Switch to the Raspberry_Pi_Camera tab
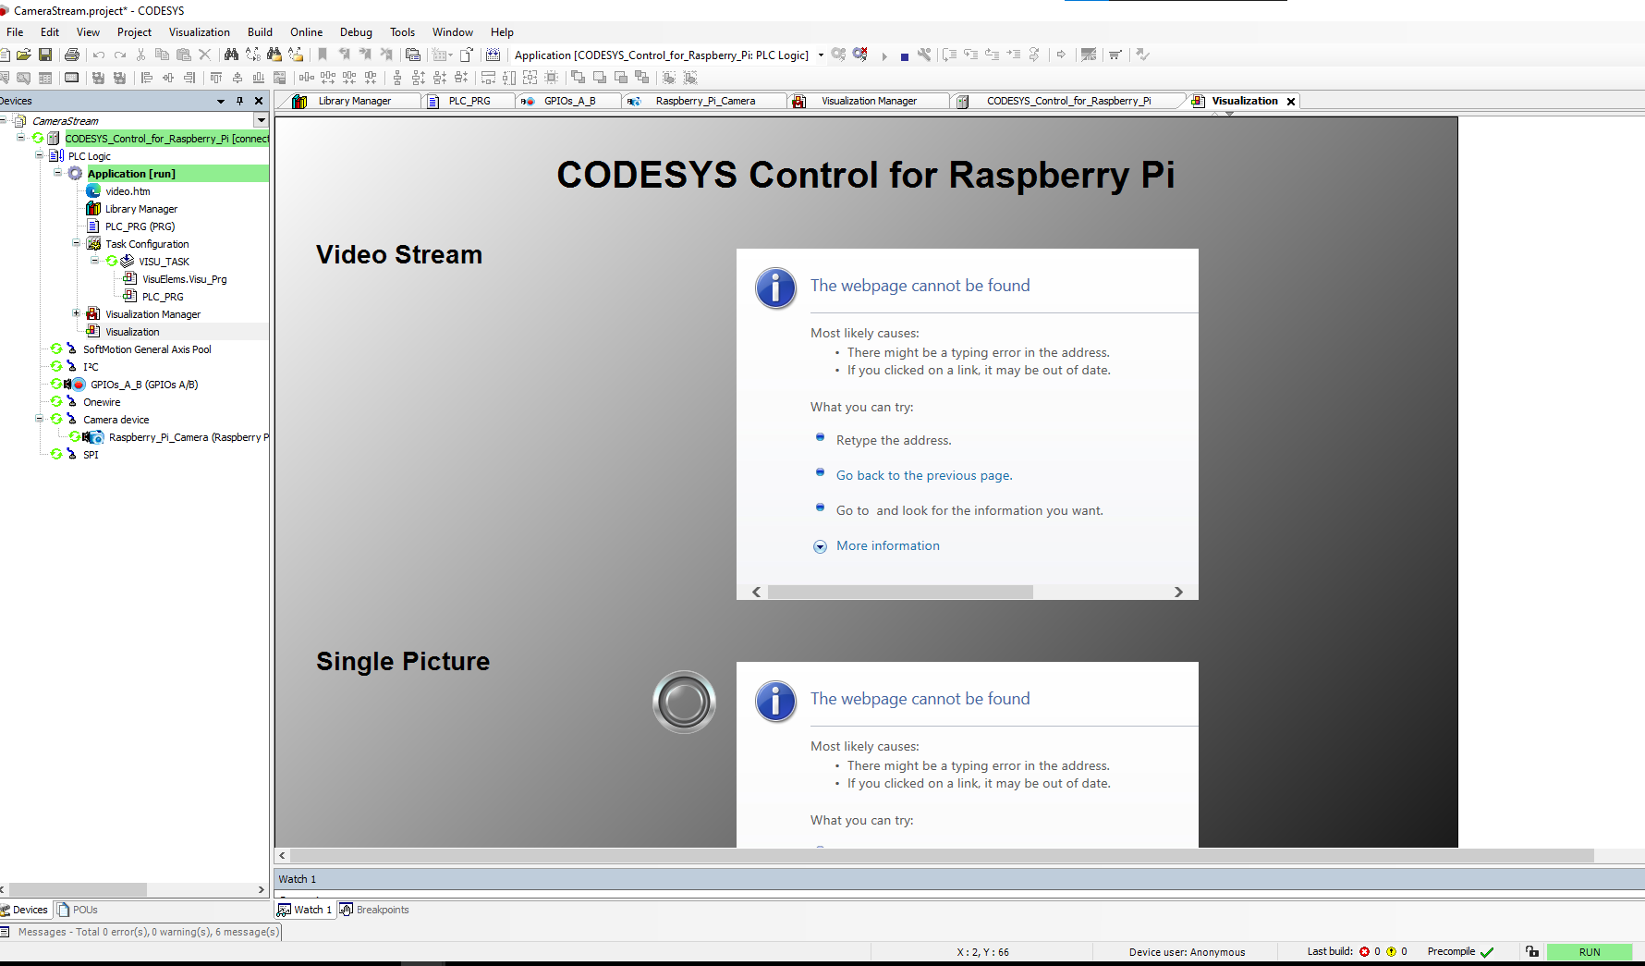 point(704,101)
